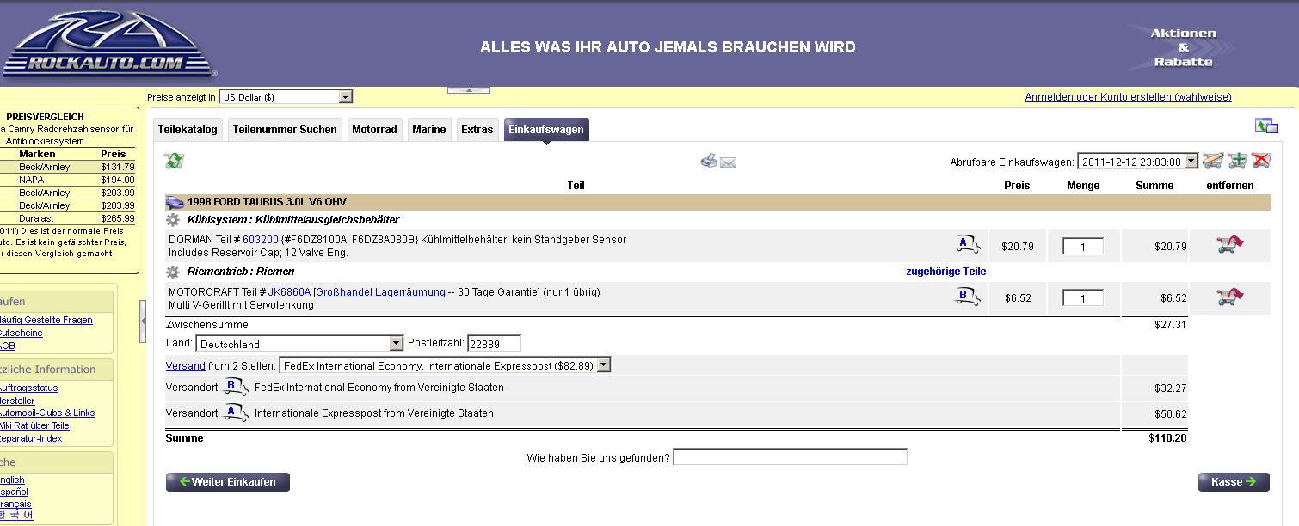Open the Auftragsstatus sidebar link
The image size is (1299, 526).
point(29,388)
